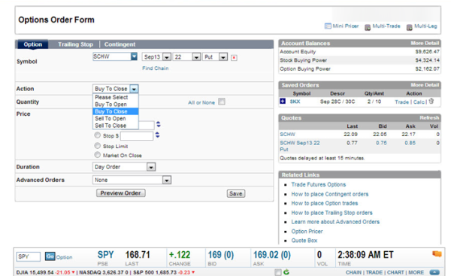Viewport: 451px width, 276px height.
Task: Choose Sell To Open in Action list
Action: coord(116,119)
